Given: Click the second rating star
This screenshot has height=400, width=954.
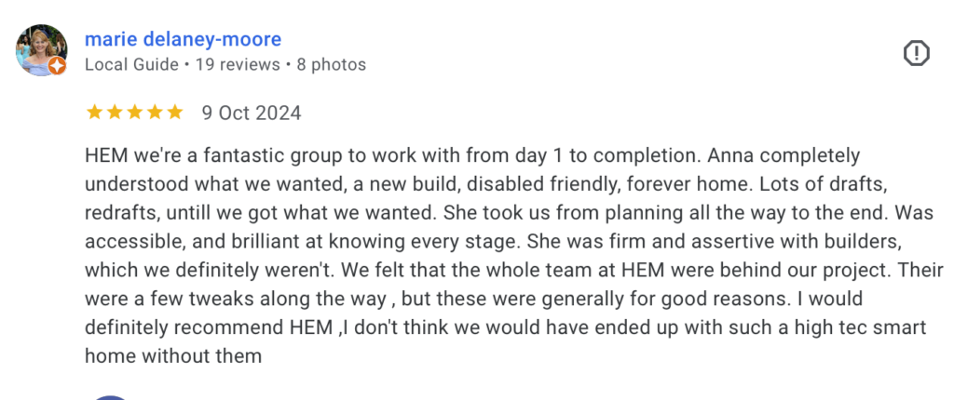Looking at the screenshot, I should tap(115, 113).
